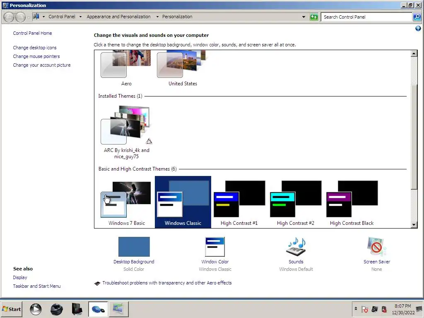Viewport: 424px width, 318px height.
Task: Launch Windows Media Player from taskbar
Action: pos(36,309)
